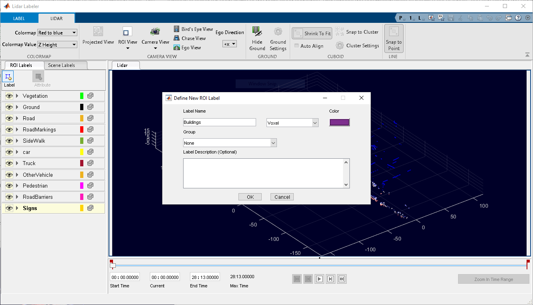The image size is (533, 305).
Task: Hide the Vegetation label visibility
Action: click(9, 96)
